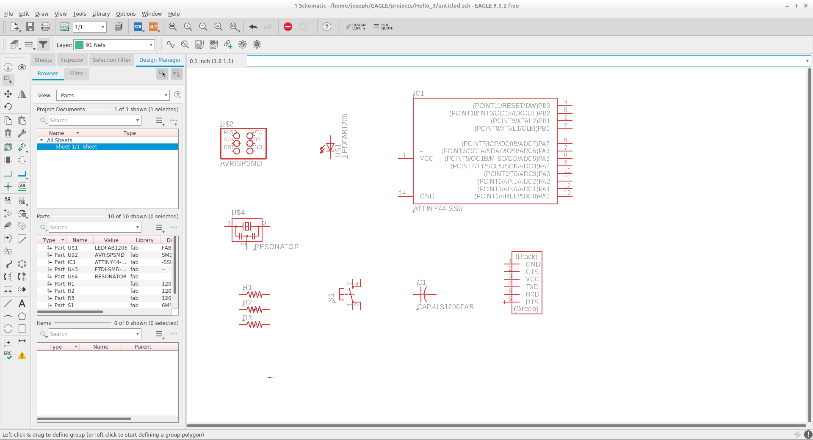The width and height of the screenshot is (813, 440).
Task: Open the Filter subtab in Design Manager
Action: click(x=77, y=74)
